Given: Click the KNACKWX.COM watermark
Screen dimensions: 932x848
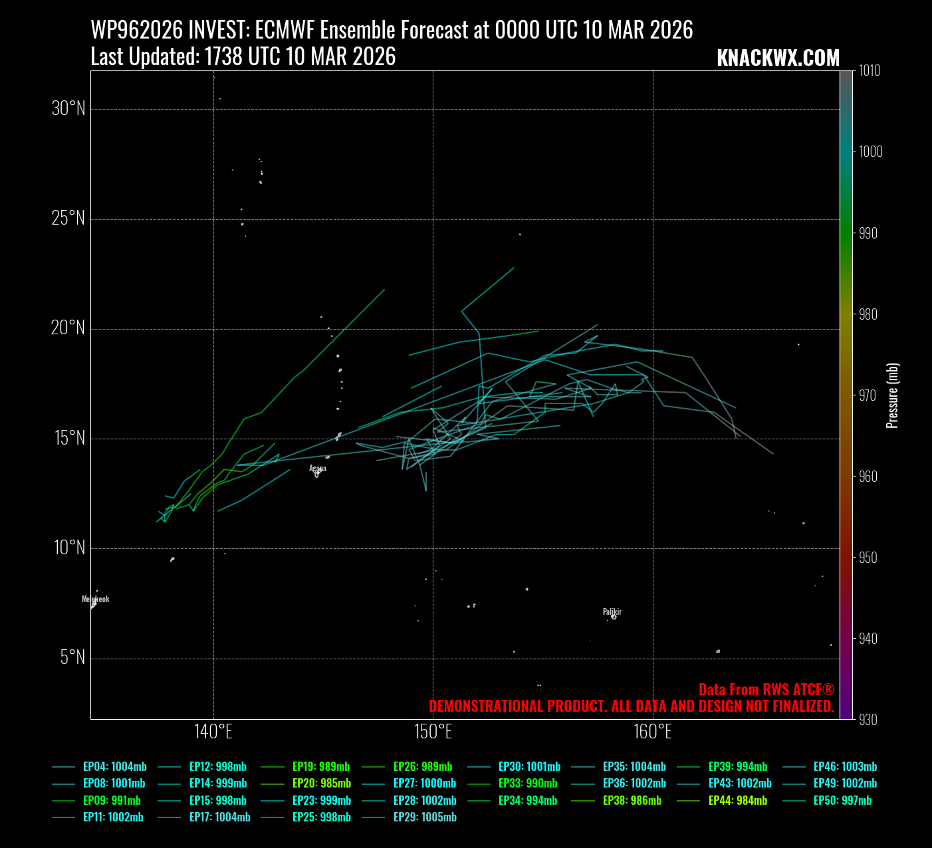Looking at the screenshot, I should coord(778,58).
